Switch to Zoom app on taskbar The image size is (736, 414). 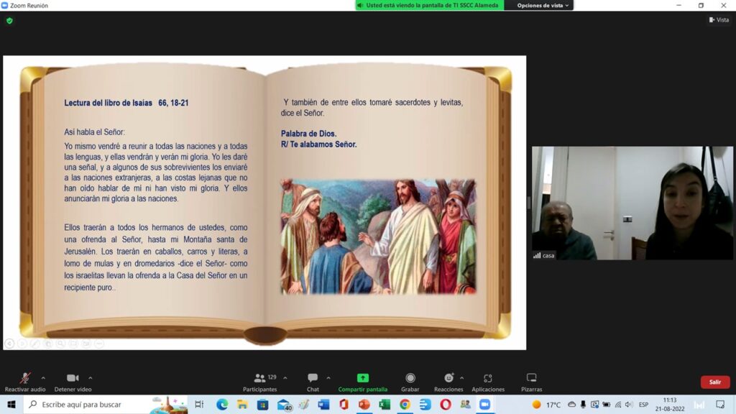point(485,404)
